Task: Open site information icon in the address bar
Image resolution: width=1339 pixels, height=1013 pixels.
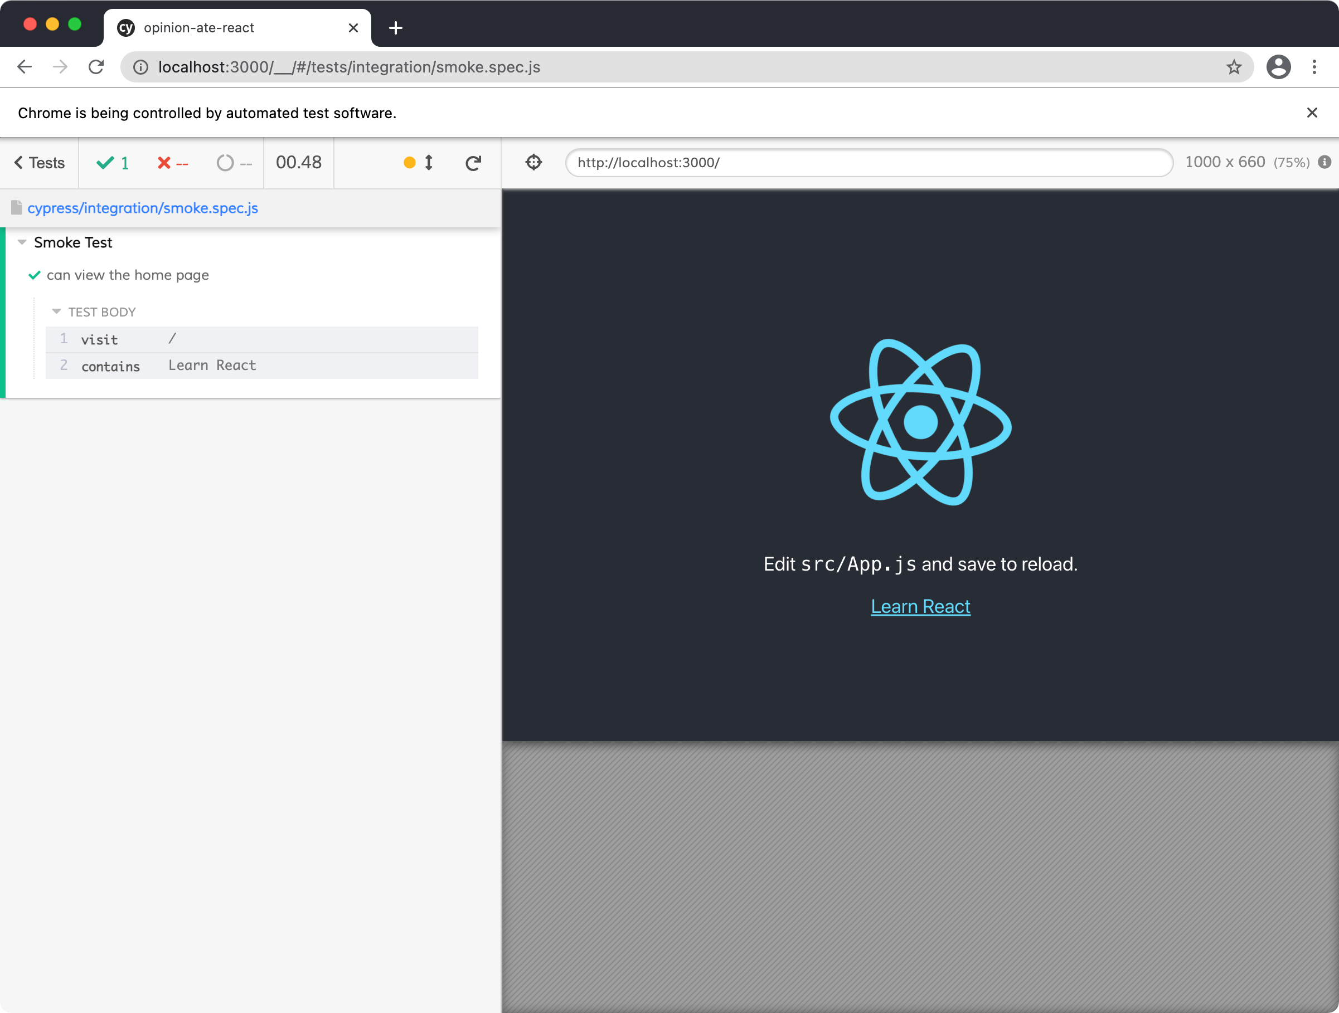Action: coord(140,67)
